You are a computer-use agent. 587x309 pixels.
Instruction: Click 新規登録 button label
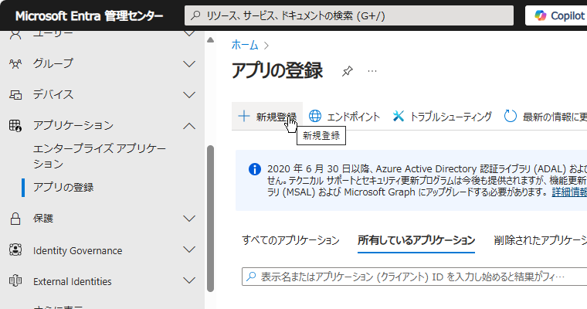(x=277, y=117)
